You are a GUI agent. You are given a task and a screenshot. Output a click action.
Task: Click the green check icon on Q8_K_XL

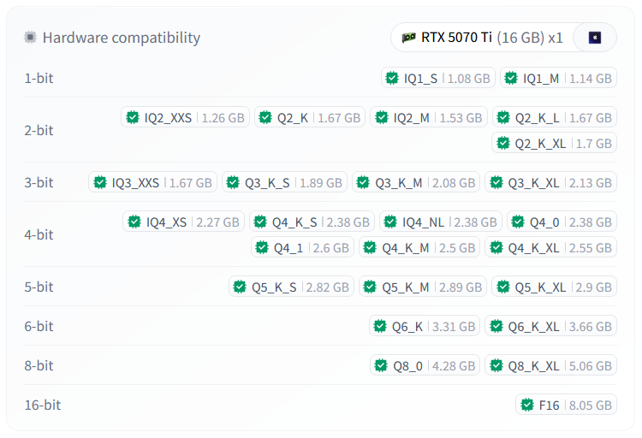[x=496, y=365]
